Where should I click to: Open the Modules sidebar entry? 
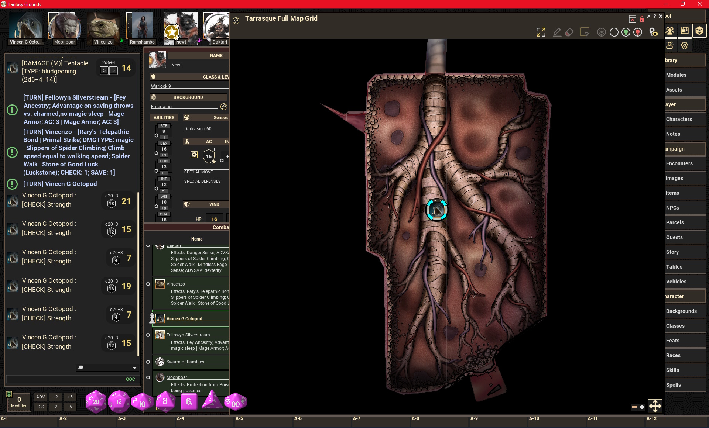(685, 75)
